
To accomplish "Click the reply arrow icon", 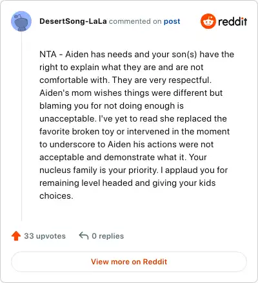I will [84, 236].
